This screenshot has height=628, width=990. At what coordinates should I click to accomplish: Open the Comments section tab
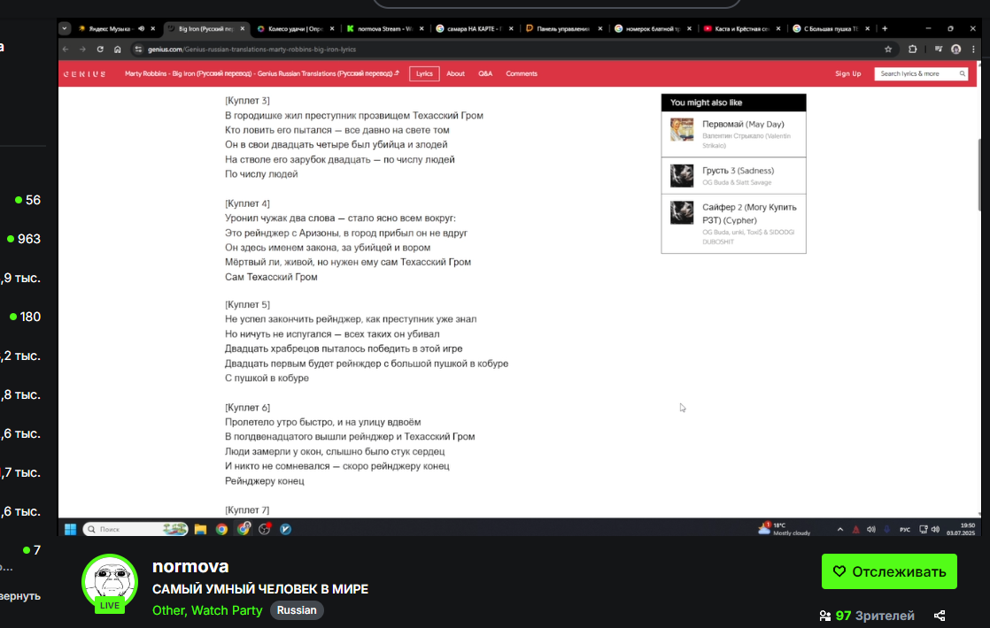(x=522, y=73)
